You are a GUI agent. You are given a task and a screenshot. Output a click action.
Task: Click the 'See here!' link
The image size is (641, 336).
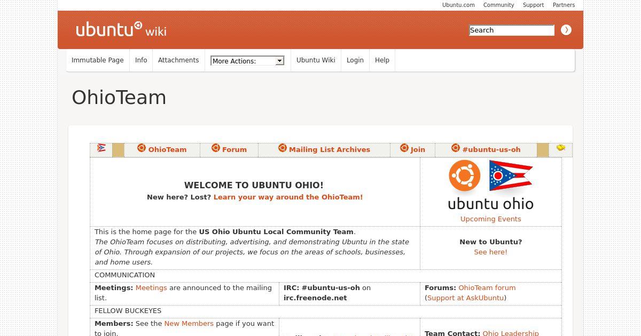[x=491, y=252]
